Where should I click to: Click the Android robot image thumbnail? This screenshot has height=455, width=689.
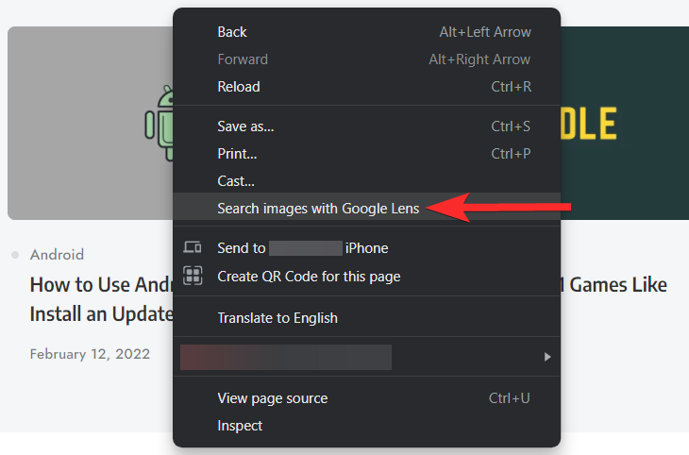[x=90, y=123]
